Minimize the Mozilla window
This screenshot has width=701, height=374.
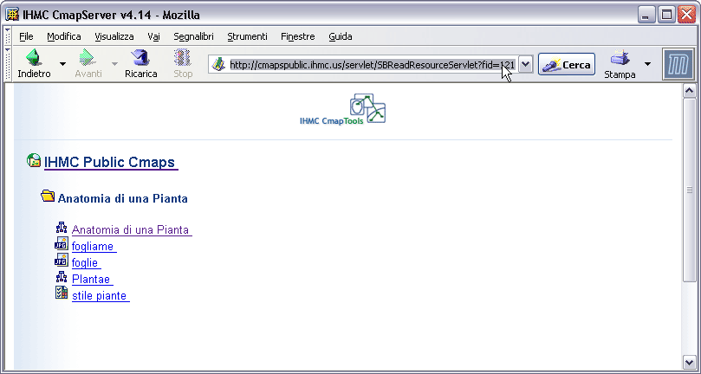point(646,16)
